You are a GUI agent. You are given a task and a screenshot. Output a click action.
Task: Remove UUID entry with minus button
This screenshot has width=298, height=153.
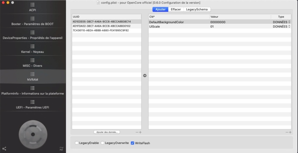pos(137,132)
